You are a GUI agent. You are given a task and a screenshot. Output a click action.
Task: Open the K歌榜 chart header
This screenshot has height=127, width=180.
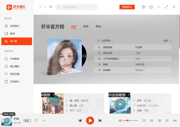tap(48, 95)
